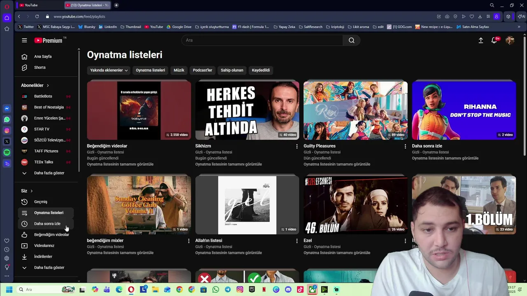Image resolution: width=527 pixels, height=296 pixels.
Task: Open more options for Ezel playlist
Action: pyautogui.click(x=405, y=241)
